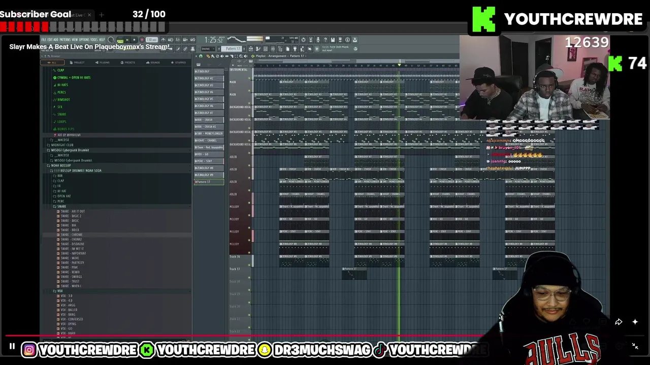Click the video share arrow icon

coord(619,322)
